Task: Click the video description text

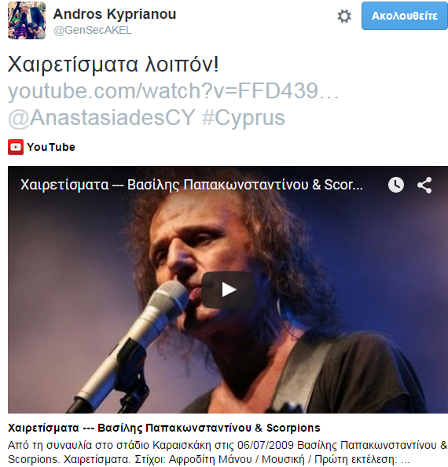Action: tap(228, 452)
